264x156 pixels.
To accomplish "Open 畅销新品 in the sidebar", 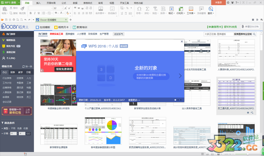I will (x=11, y=40).
